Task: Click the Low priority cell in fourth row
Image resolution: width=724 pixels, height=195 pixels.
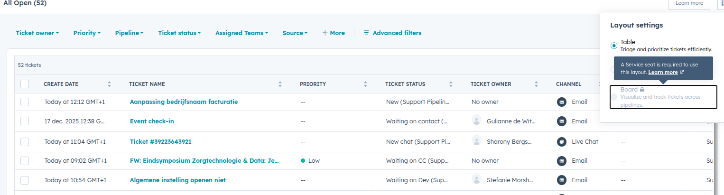Action: [314, 161]
